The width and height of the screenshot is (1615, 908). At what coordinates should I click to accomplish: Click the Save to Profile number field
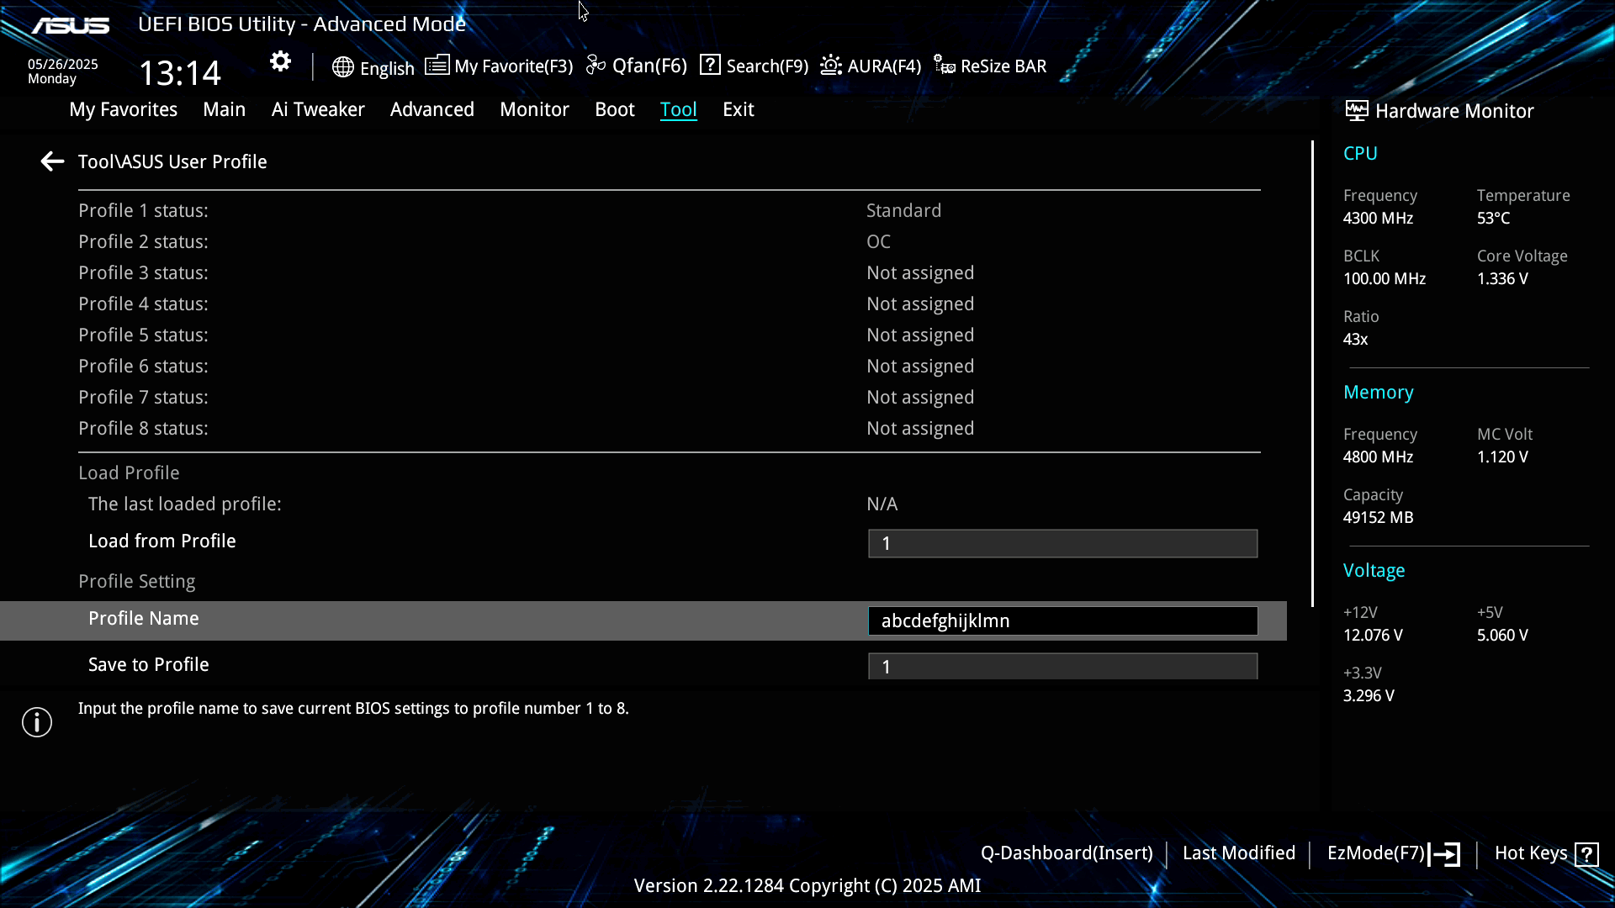click(1062, 666)
